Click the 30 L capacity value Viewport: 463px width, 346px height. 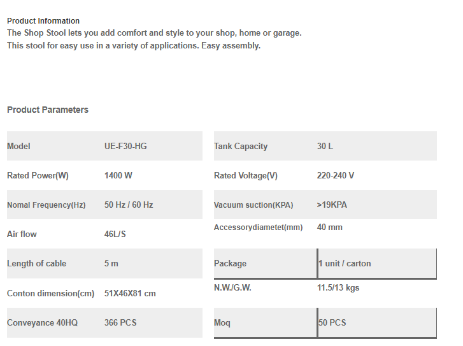(x=325, y=147)
